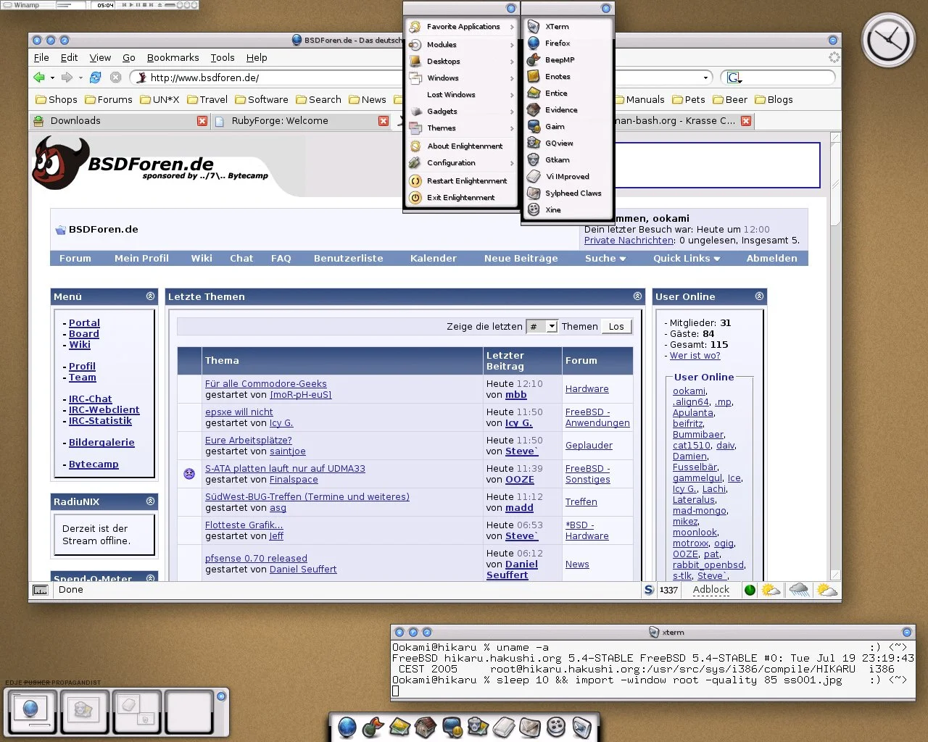Open the 'pfsense 0.70 released' thread
Screen dimensions: 928x742
pyautogui.click(x=256, y=559)
